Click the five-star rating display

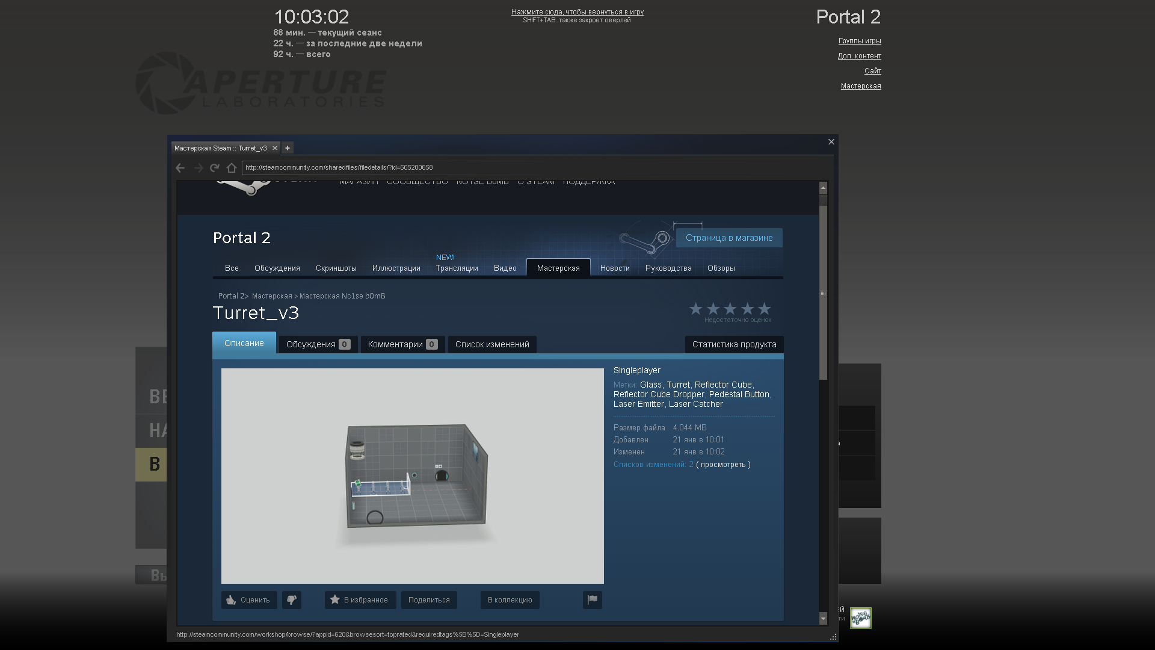730,309
